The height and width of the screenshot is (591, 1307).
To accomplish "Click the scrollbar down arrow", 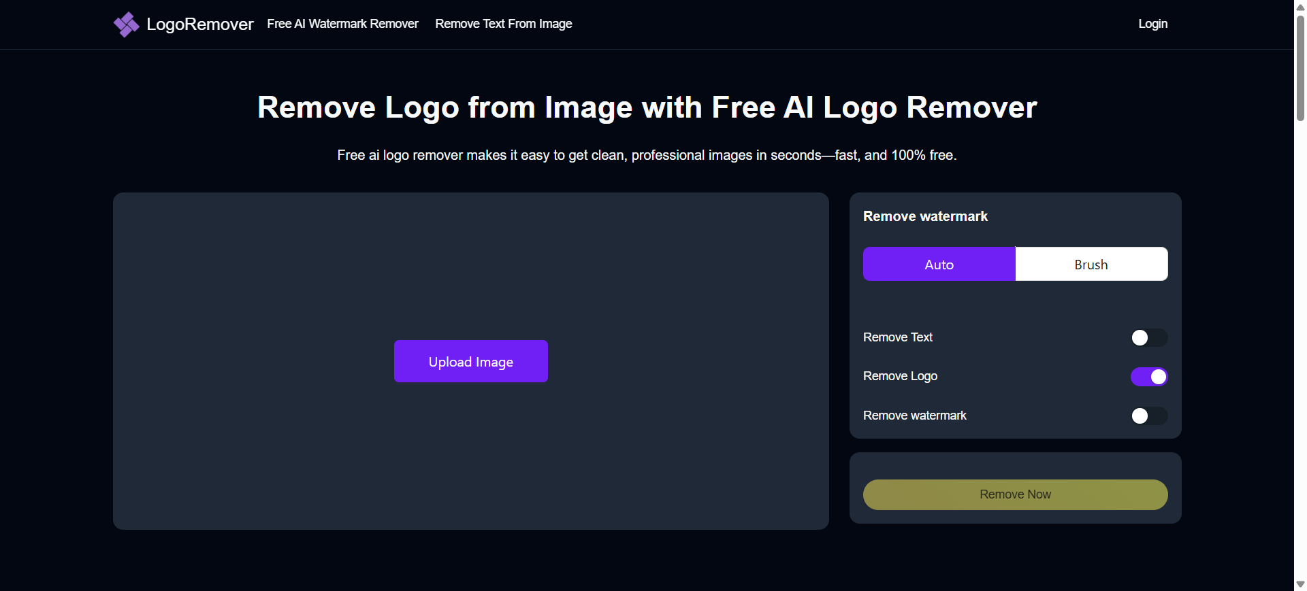I will pos(1300,584).
